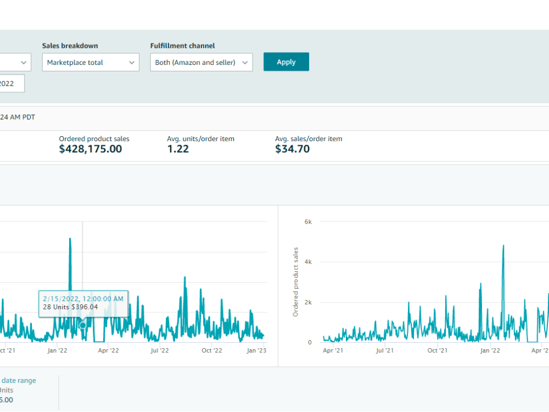Click the 2k label on right chart y-axis
The image size is (549, 412).
tap(308, 302)
